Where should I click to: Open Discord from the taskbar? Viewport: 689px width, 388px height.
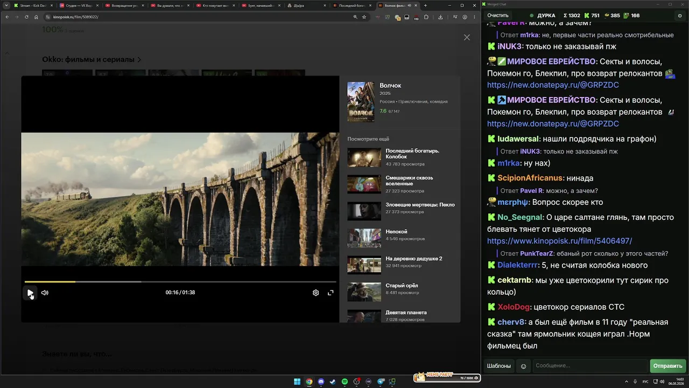pos(321,382)
